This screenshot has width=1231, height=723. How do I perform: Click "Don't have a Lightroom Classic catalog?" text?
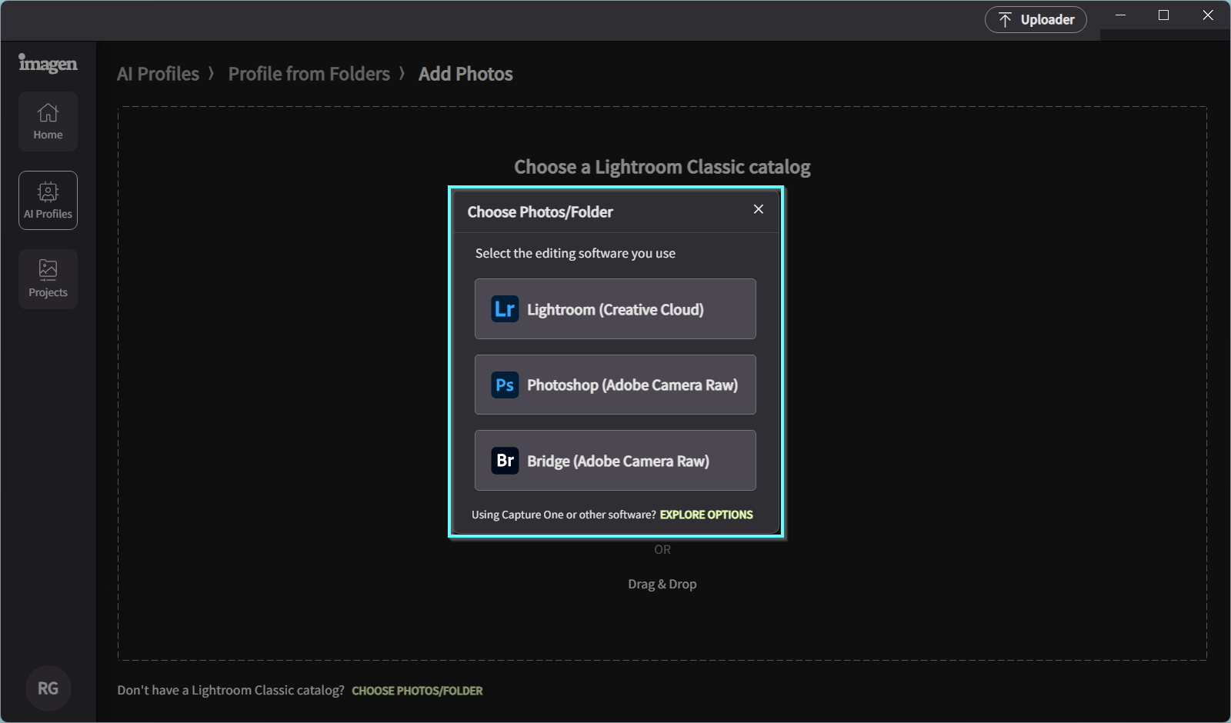[231, 690]
